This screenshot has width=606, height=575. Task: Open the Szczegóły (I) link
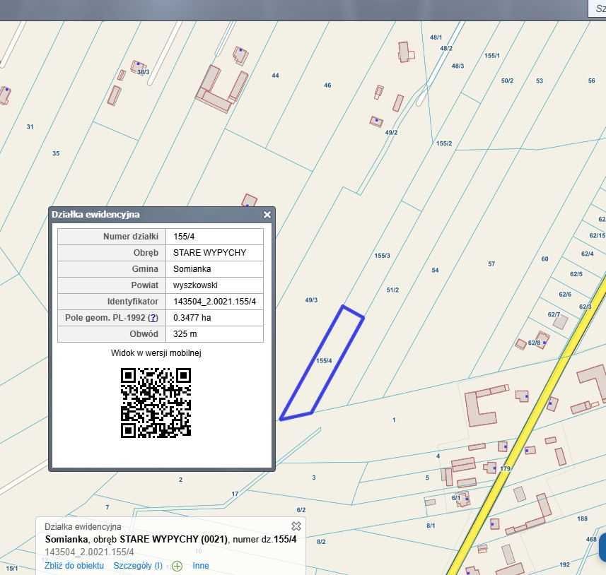[x=138, y=566]
